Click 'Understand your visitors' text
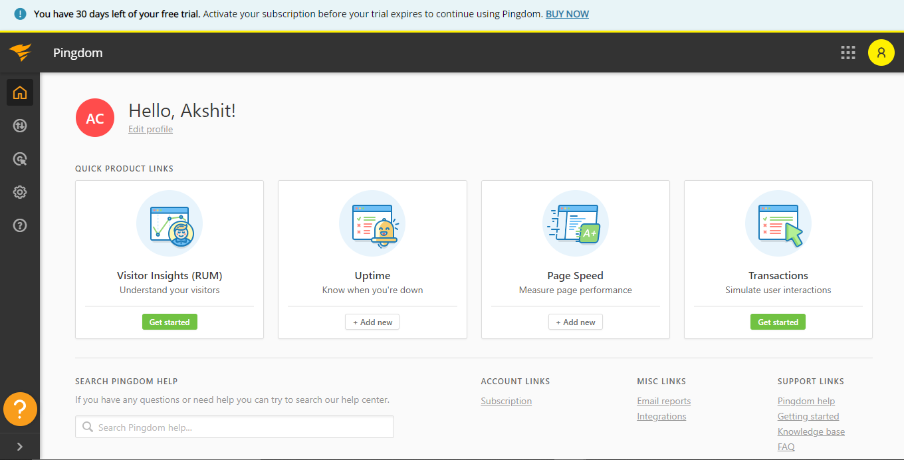Viewport: 904px width, 460px height. click(x=169, y=290)
